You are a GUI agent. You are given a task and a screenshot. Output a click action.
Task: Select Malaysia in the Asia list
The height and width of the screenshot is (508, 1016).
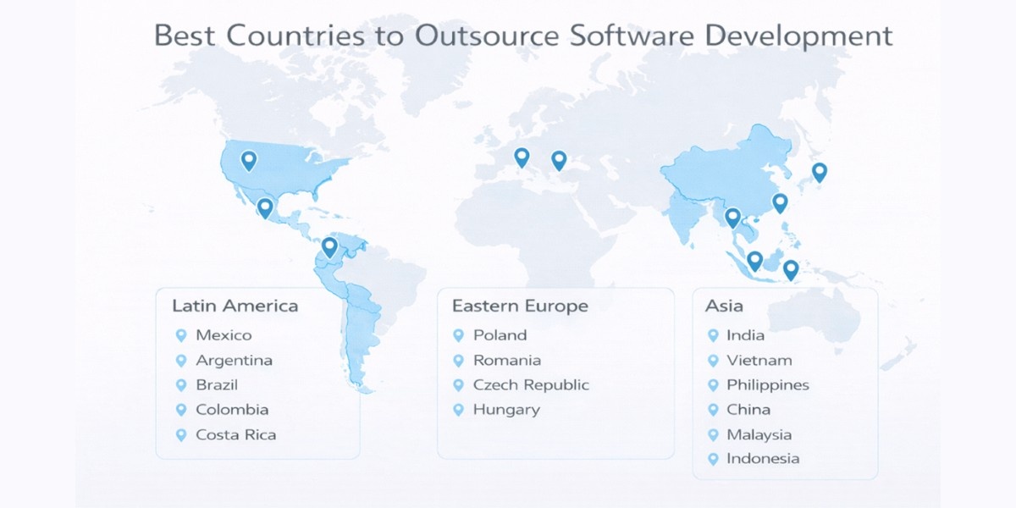coord(760,434)
